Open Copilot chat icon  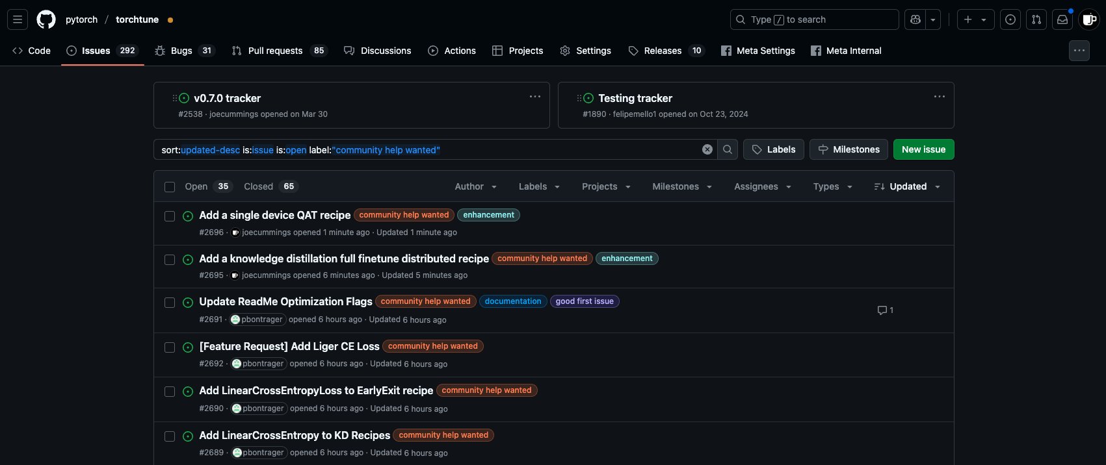[915, 19]
